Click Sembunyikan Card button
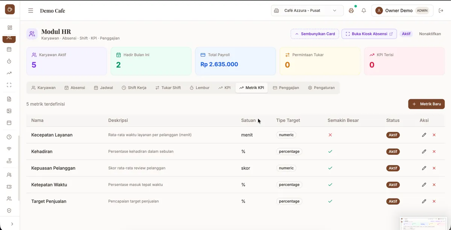This screenshot has width=451, height=230. click(x=315, y=34)
